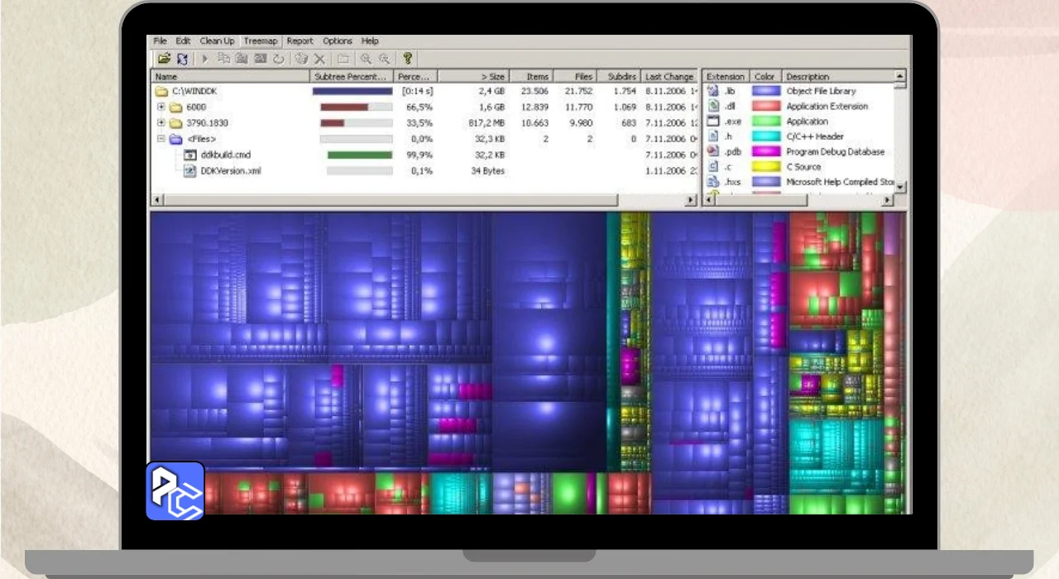This screenshot has width=1059, height=579.
Task: Click the Refresh All toolbar icon
Action: click(x=182, y=59)
